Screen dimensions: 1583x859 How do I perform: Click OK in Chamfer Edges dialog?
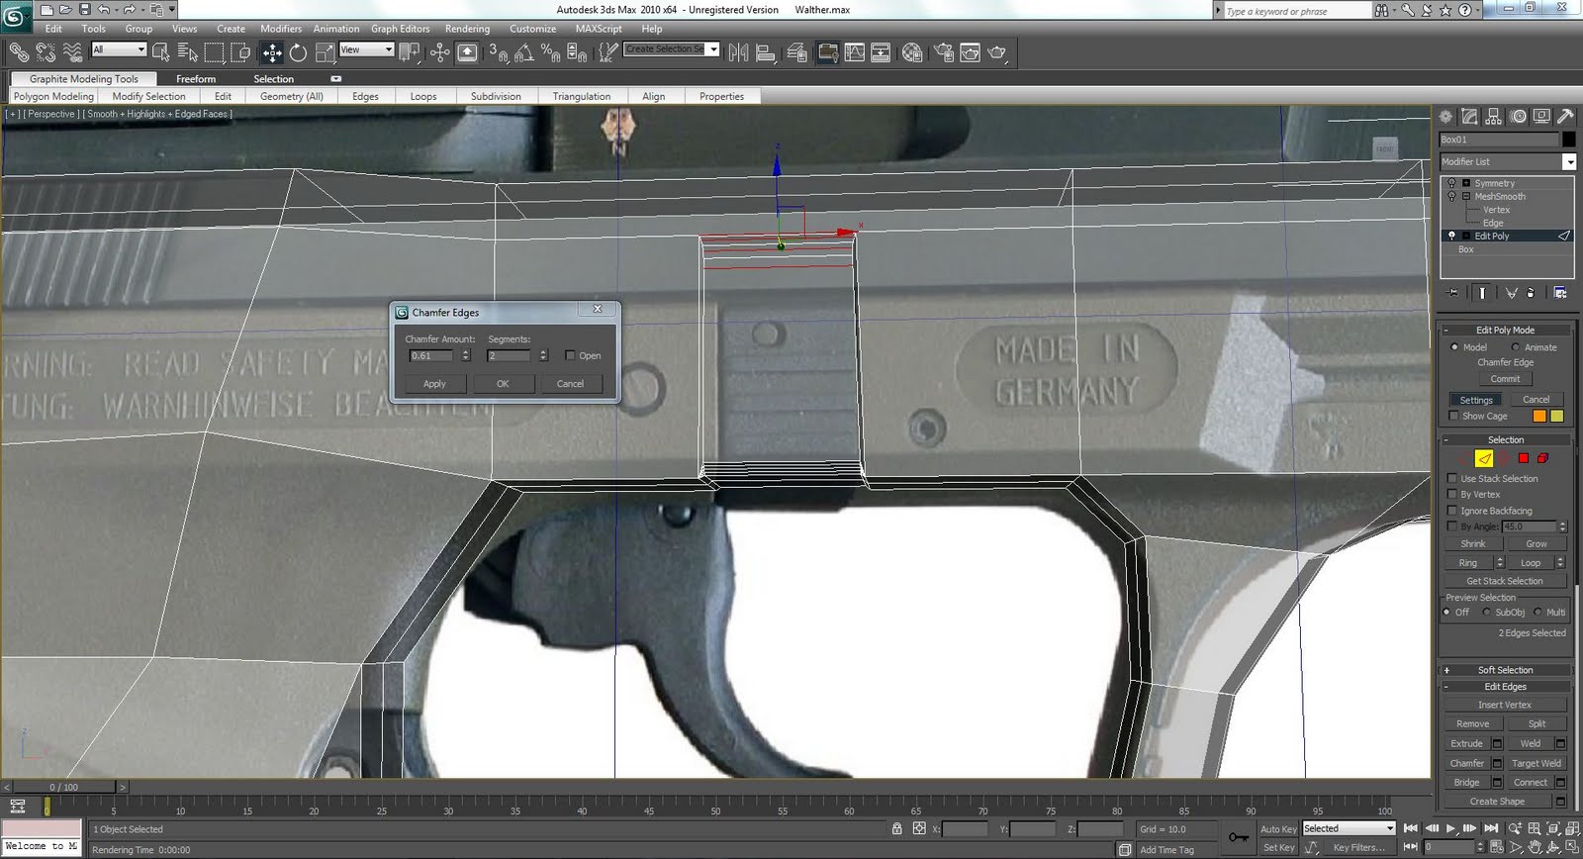pos(503,384)
